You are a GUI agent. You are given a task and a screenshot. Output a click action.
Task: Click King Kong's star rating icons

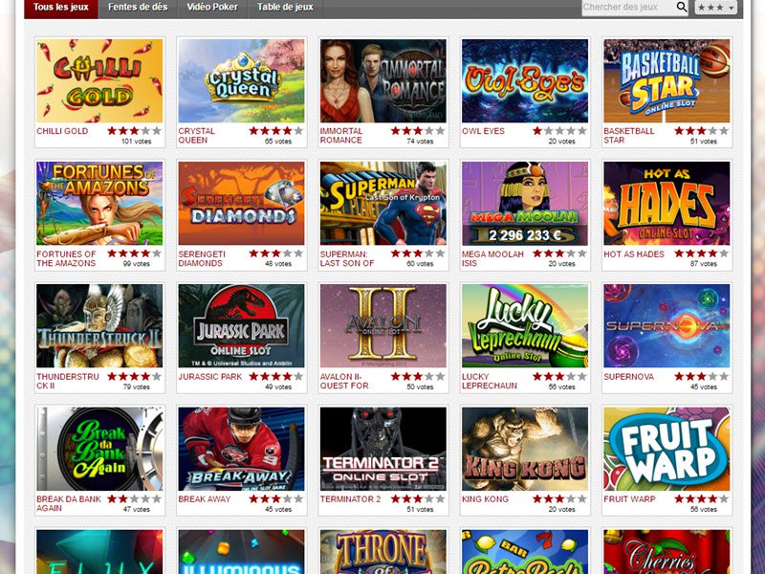(559, 498)
